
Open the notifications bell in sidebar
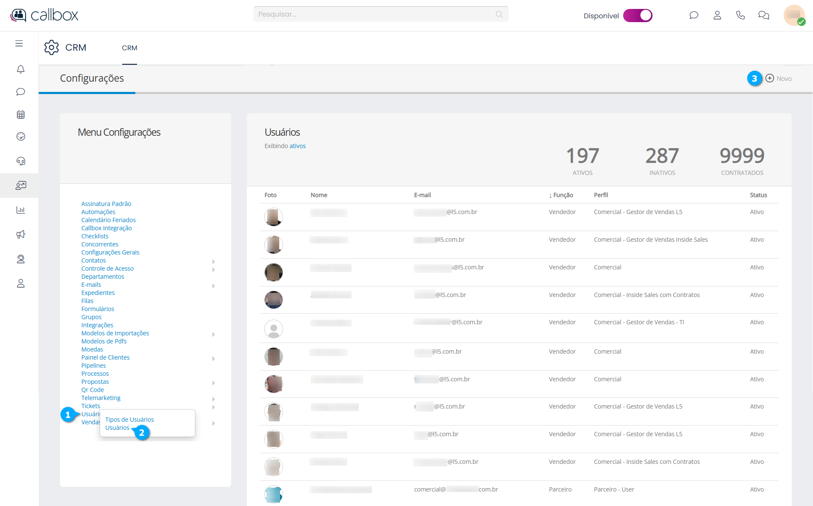coord(20,69)
